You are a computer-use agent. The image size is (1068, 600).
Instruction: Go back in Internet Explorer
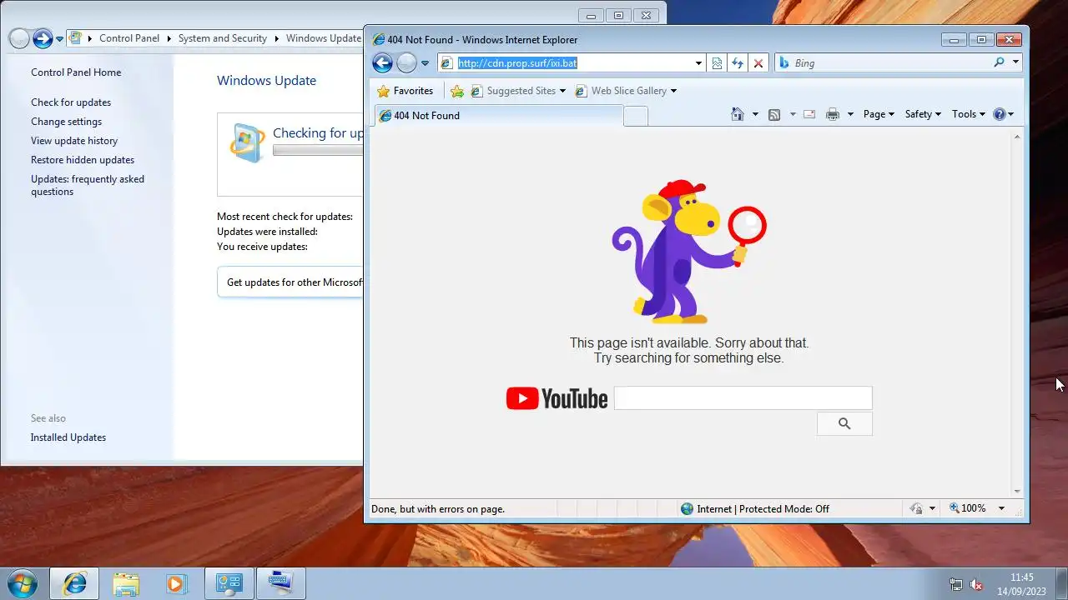[382, 62]
